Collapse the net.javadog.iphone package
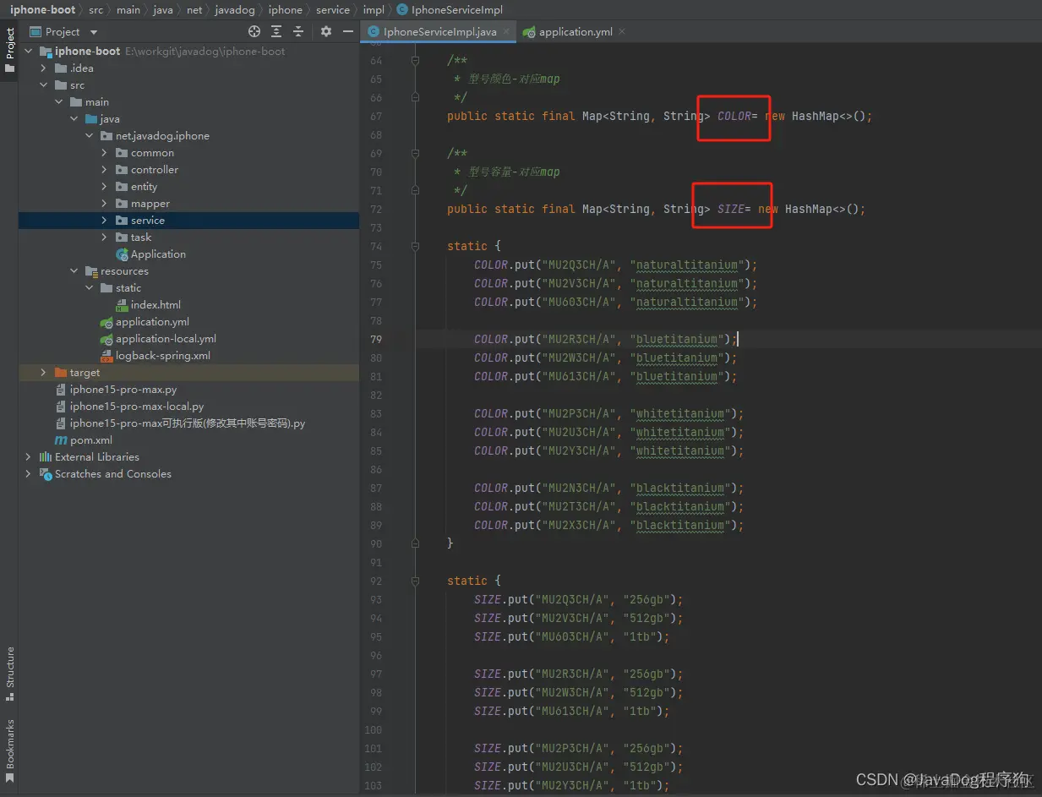This screenshot has width=1042, height=797. click(90, 136)
